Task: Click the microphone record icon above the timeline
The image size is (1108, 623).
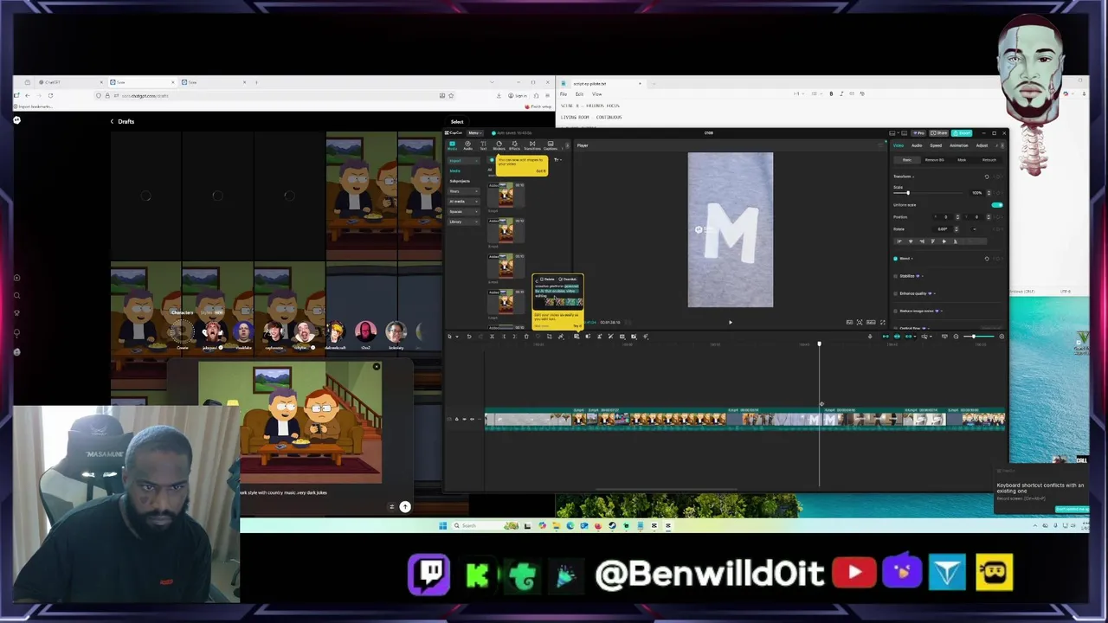Action: coord(870,337)
